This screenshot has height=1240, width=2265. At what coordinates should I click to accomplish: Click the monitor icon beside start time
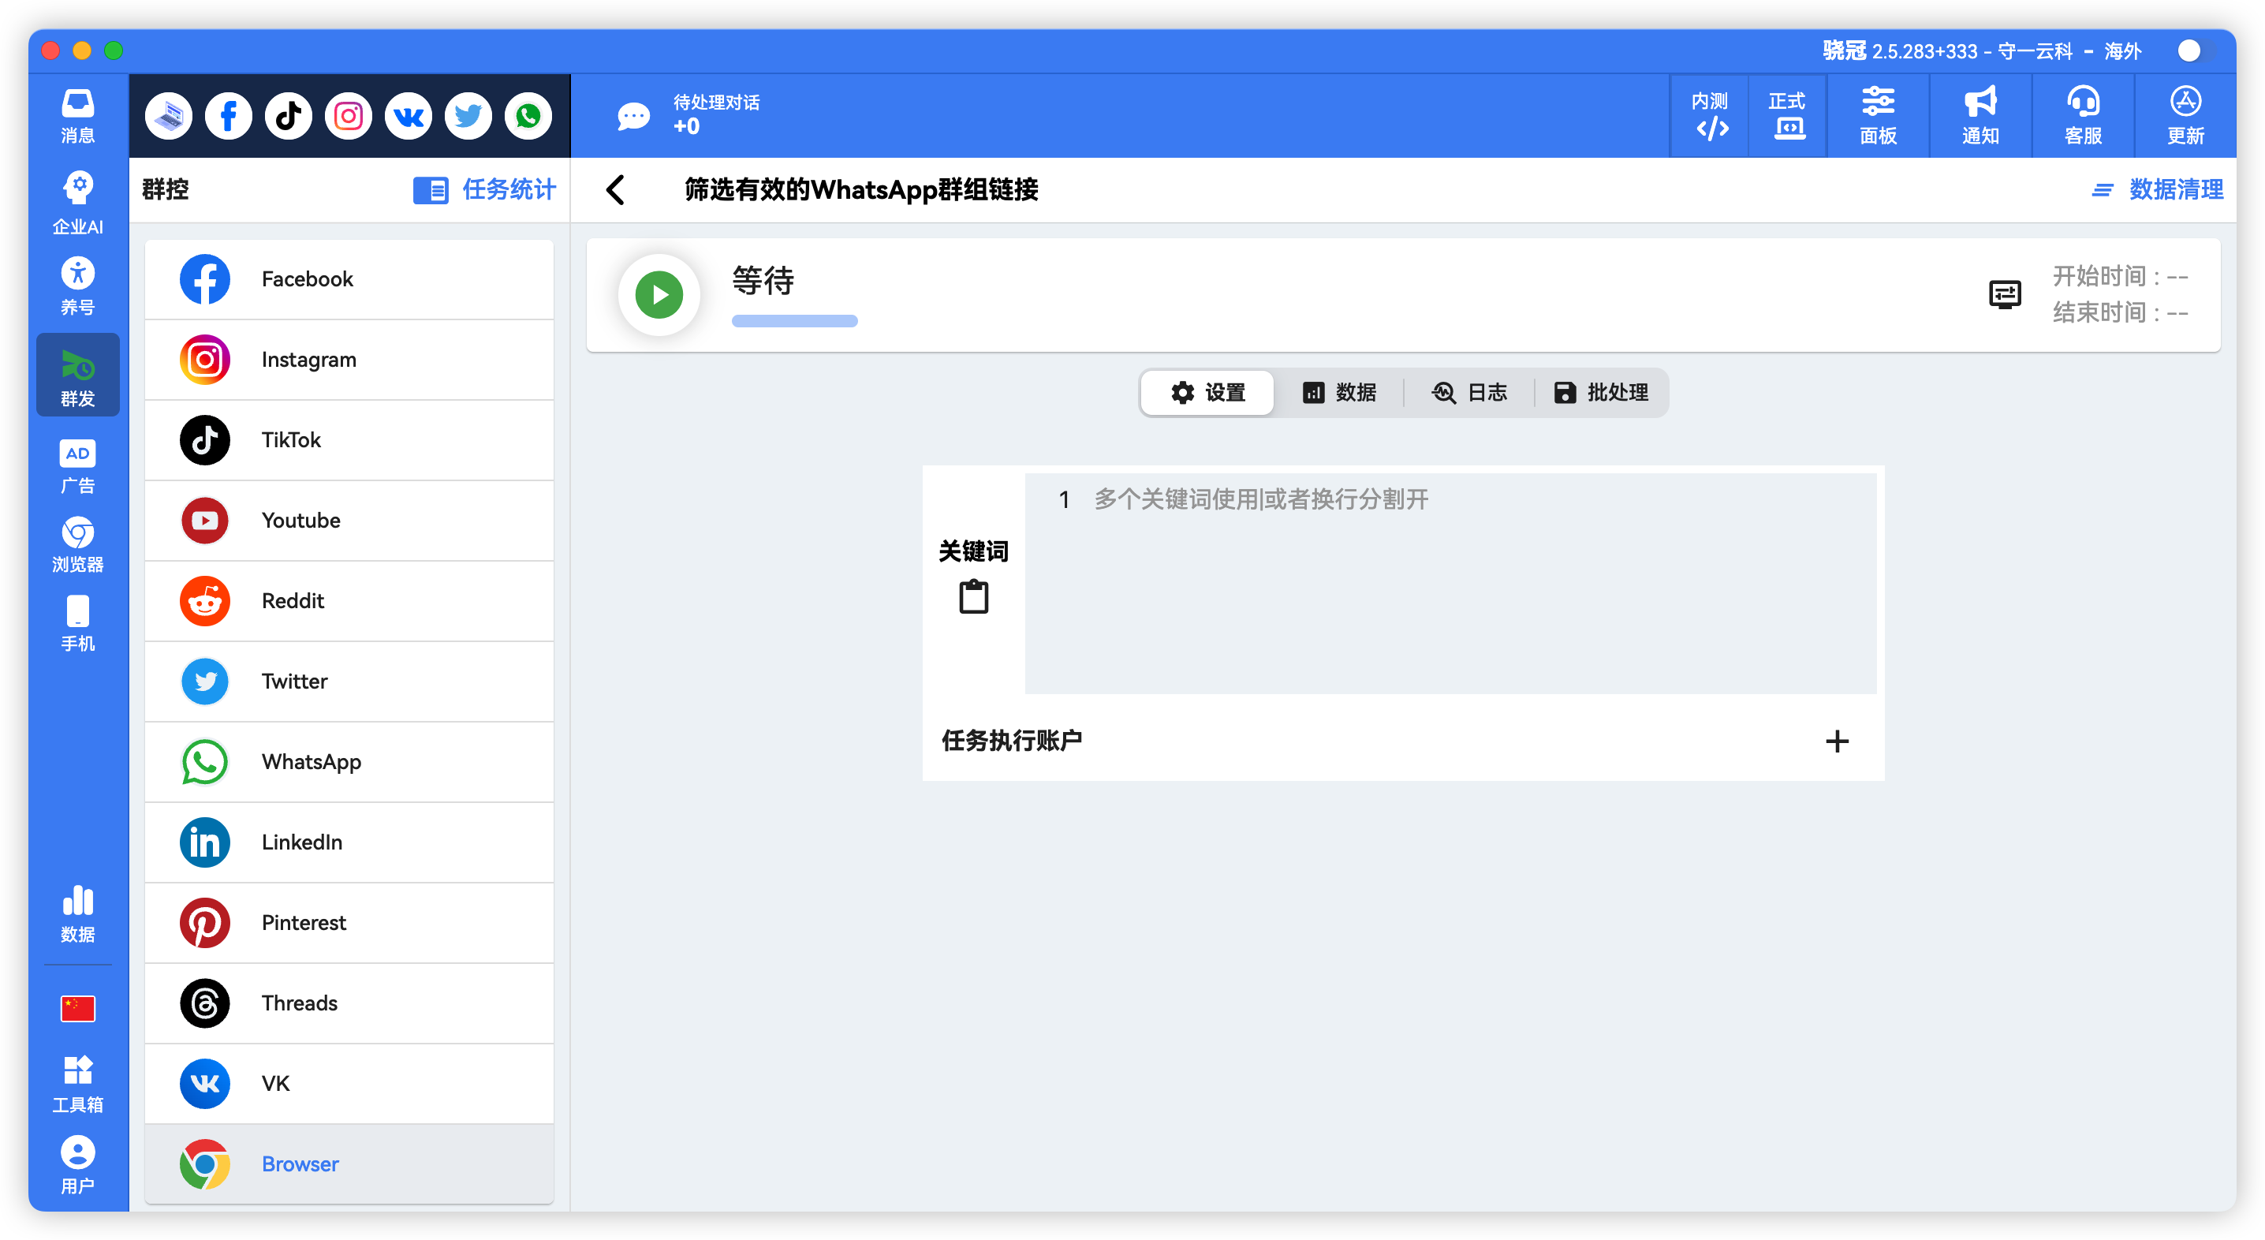click(x=2006, y=294)
